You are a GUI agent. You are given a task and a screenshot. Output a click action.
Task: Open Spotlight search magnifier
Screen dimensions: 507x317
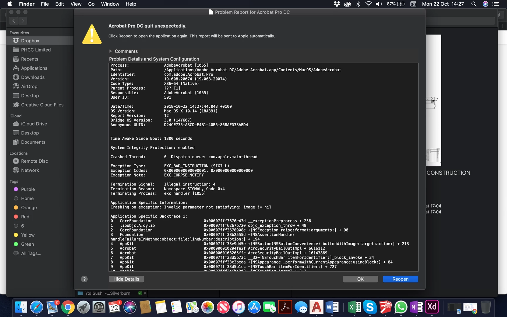(474, 4)
